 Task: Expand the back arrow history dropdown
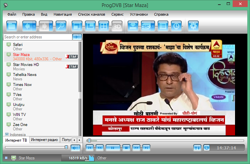[x=34, y=26]
